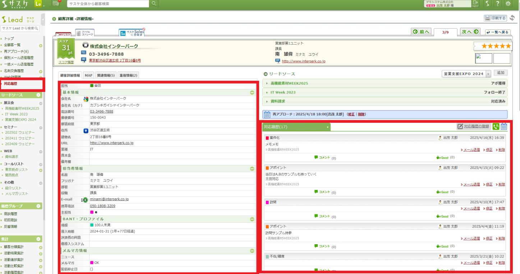The image size is (520, 274).
Task: Click the five-star rating
Action: [496, 46]
